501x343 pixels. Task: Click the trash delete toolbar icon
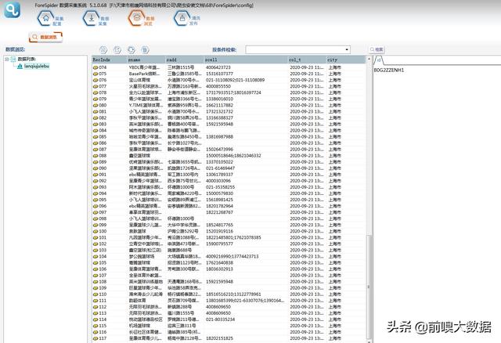click(x=145, y=50)
